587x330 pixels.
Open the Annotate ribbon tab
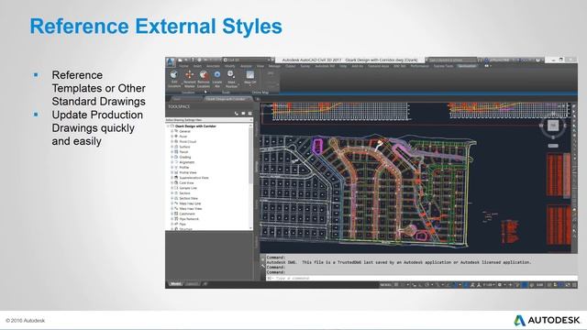213,66
